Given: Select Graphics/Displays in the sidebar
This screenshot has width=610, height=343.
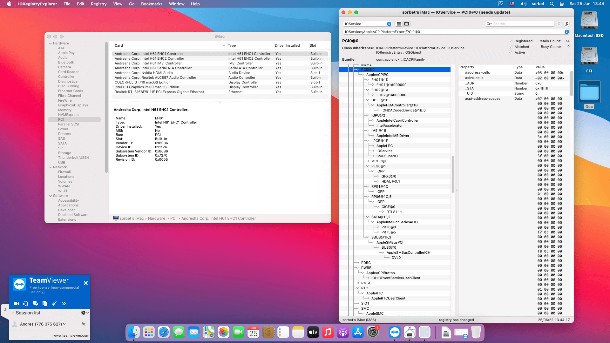Looking at the screenshot, I should coord(73,105).
